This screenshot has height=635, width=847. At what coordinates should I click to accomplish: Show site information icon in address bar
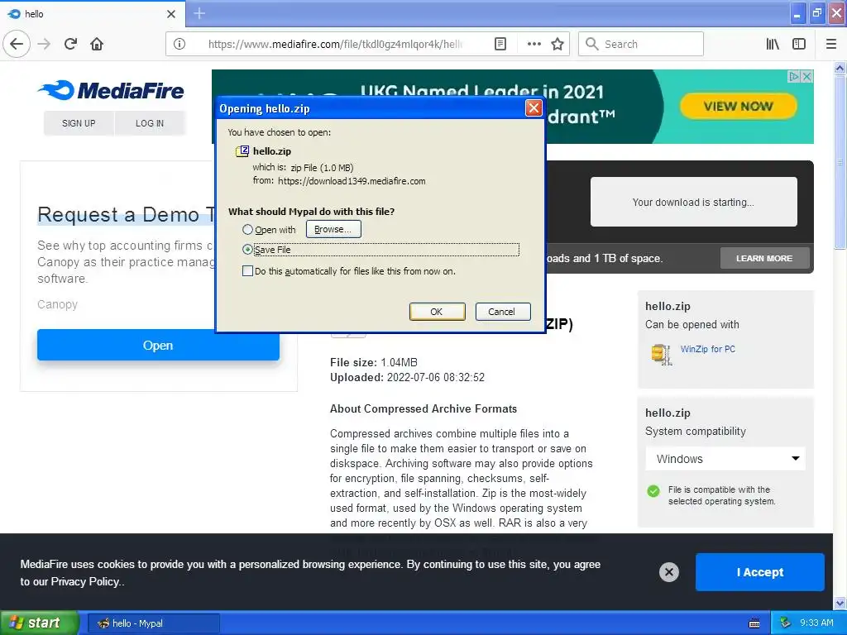pos(179,44)
